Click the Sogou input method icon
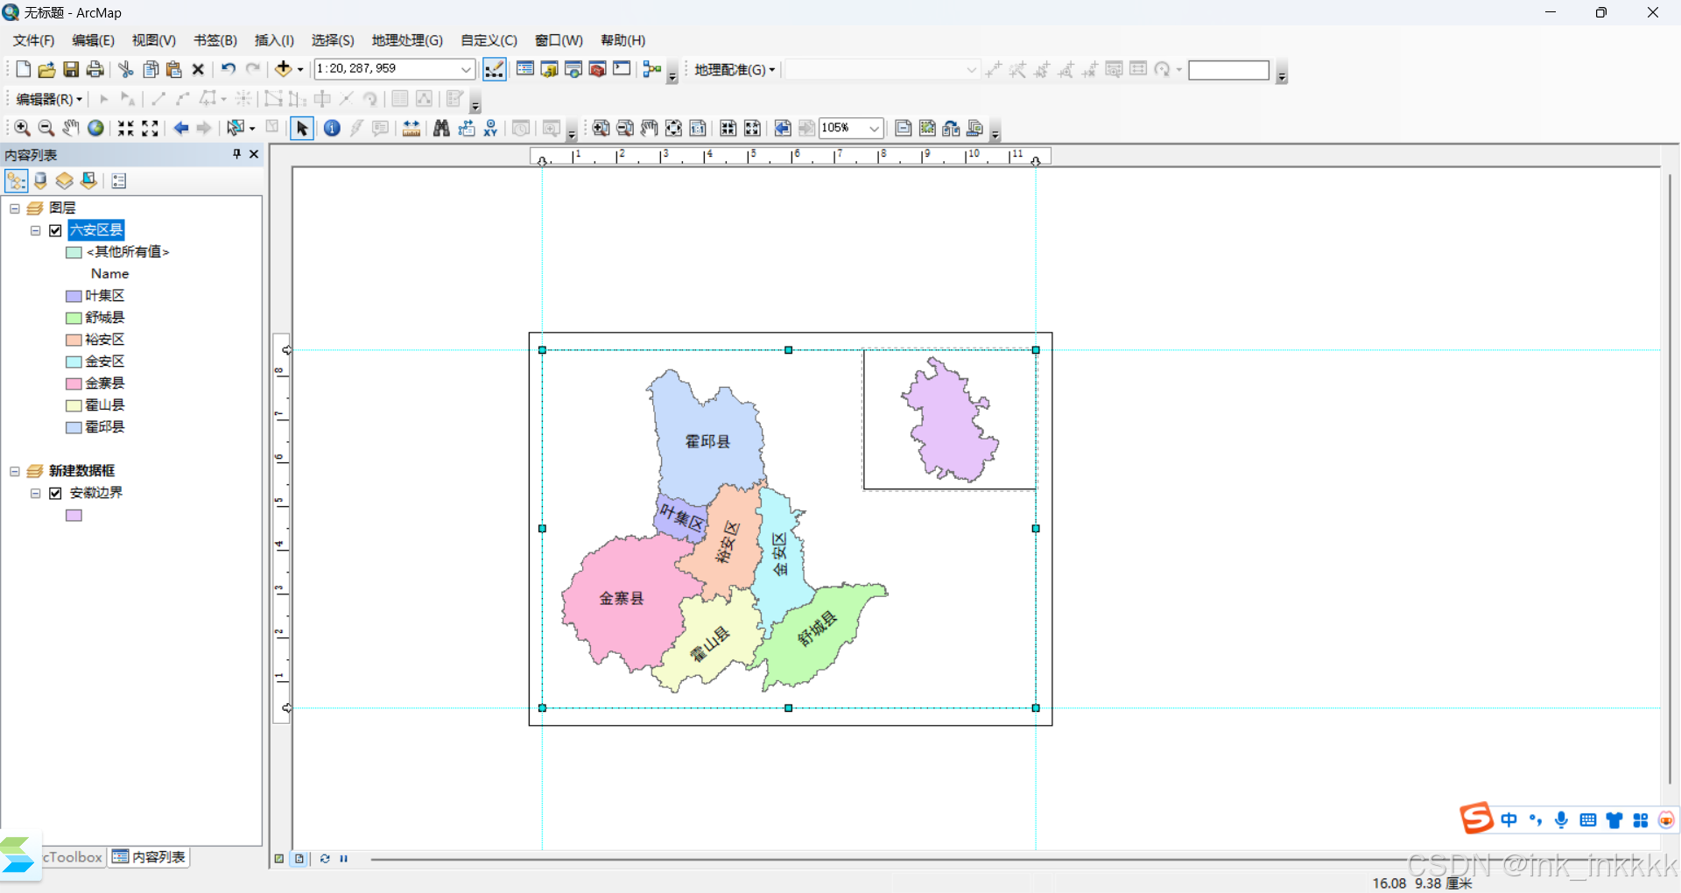 (1476, 819)
